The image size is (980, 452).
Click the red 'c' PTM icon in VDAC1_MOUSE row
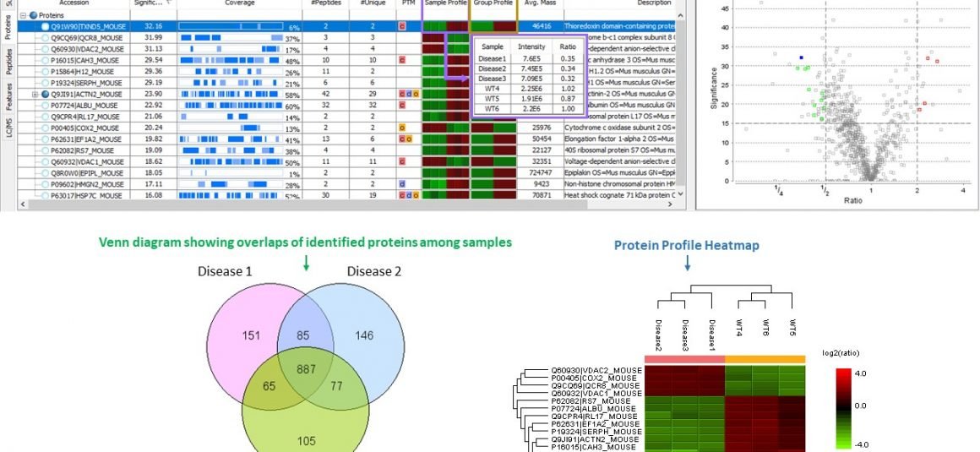pyautogui.click(x=402, y=162)
